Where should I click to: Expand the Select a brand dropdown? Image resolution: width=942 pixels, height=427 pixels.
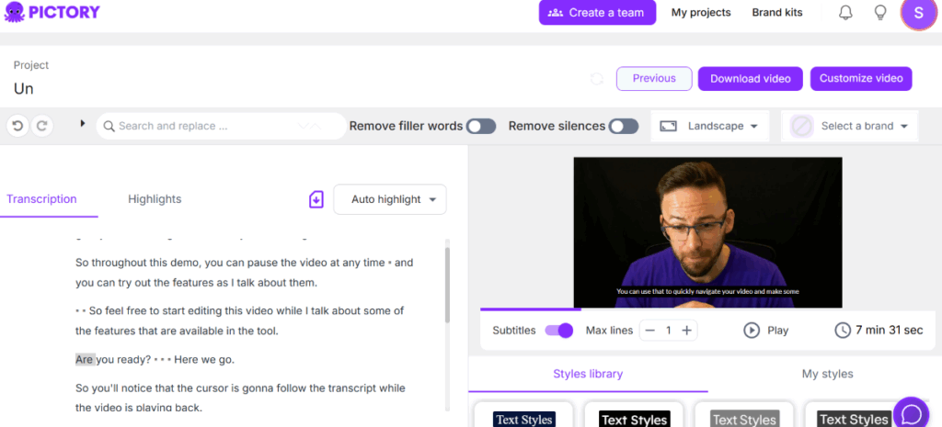point(849,126)
